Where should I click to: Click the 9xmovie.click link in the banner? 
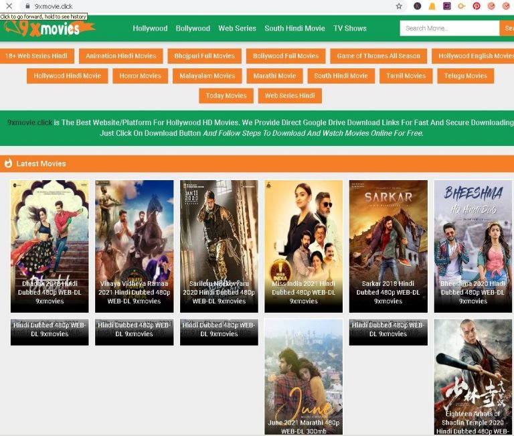coord(30,123)
